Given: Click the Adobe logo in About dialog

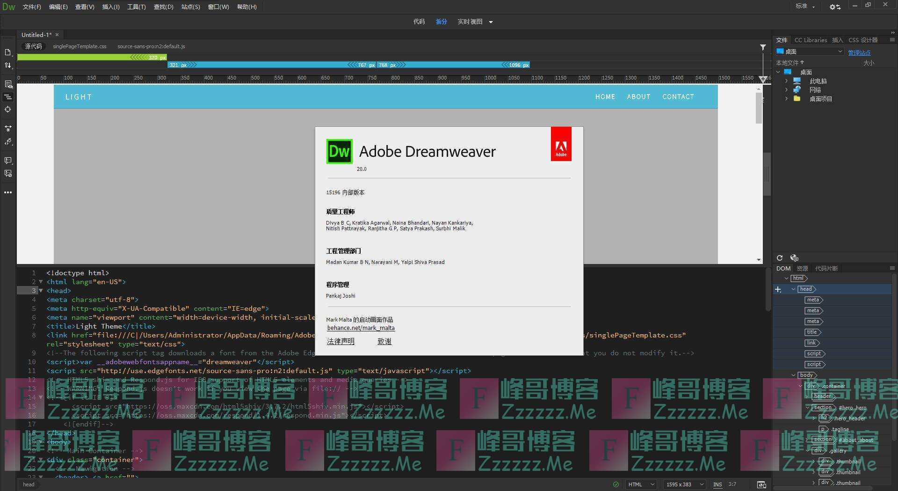Looking at the screenshot, I should coord(561,144).
